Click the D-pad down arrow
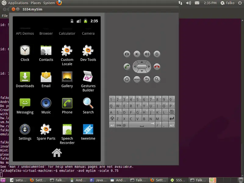 pyautogui.click(x=142, y=71)
